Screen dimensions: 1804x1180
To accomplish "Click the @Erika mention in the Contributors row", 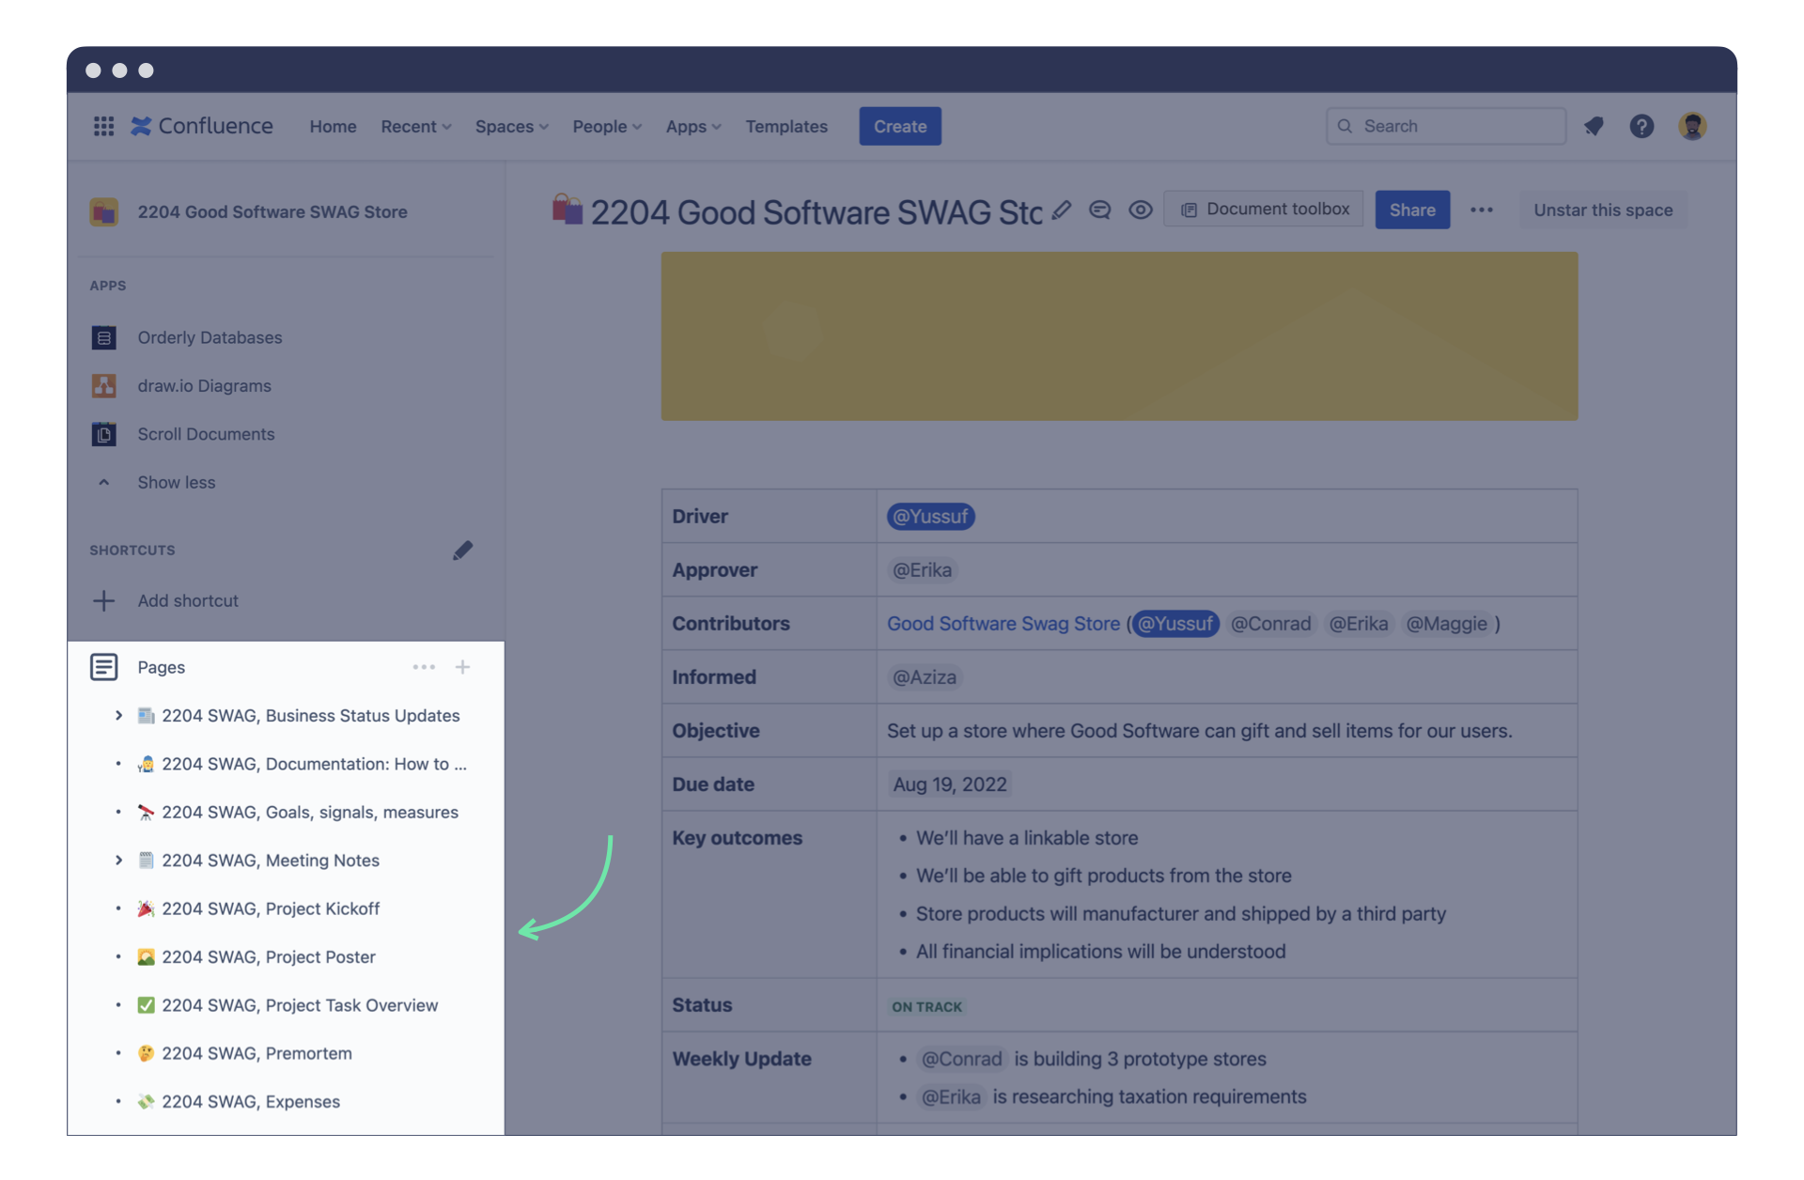I will click(x=1358, y=624).
